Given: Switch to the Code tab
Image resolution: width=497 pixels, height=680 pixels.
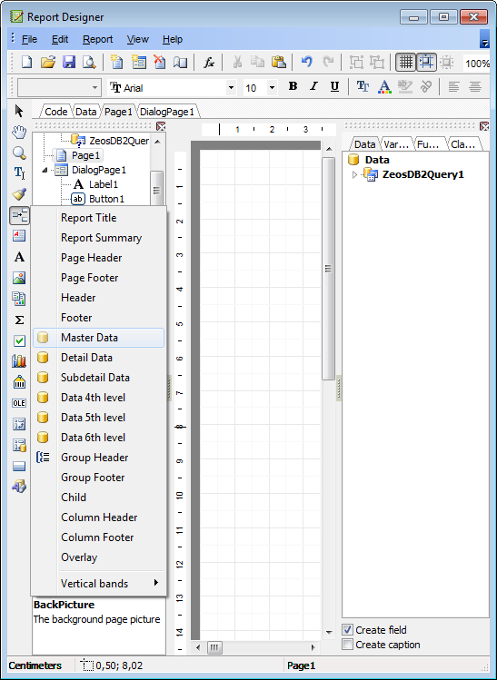Looking at the screenshot, I should tap(56, 112).
